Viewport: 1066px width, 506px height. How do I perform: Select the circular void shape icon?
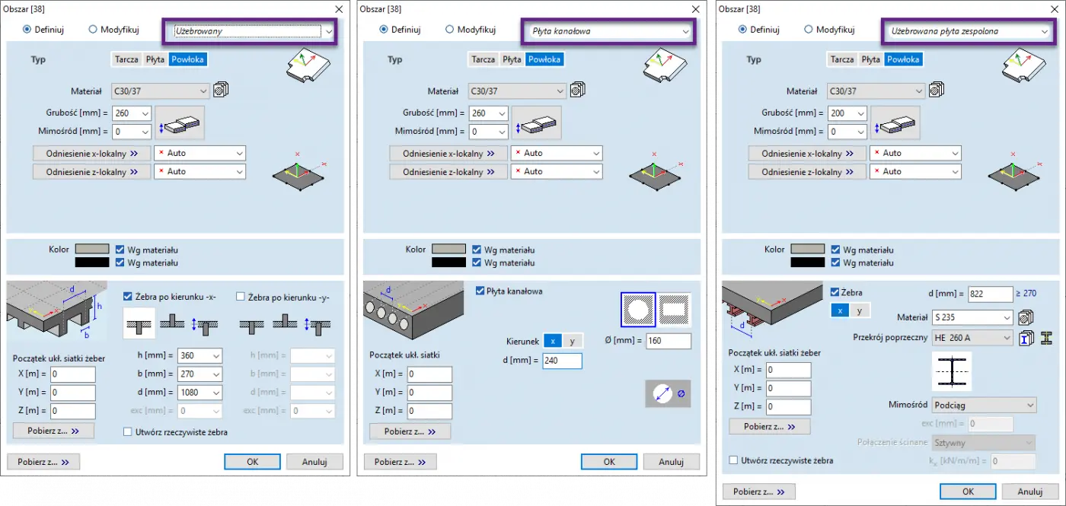click(x=637, y=310)
